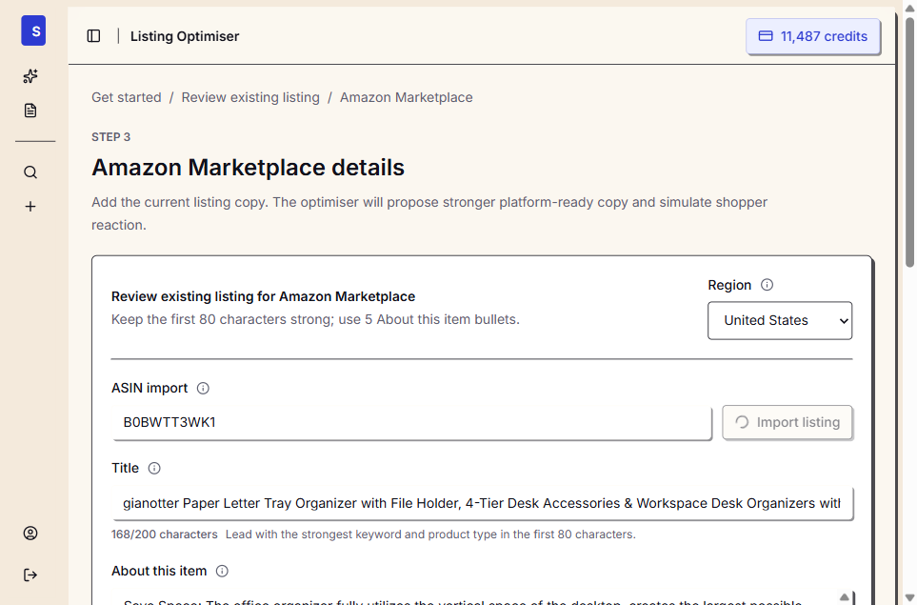
Task: Open the document listings icon in sidebar
Action: click(x=30, y=110)
